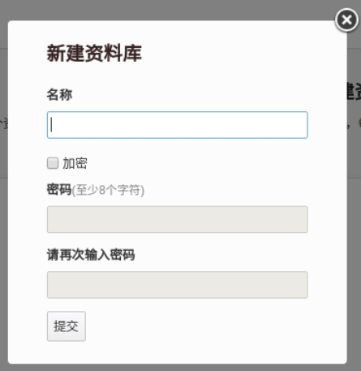
Task: Click the 名称 field label
Action: coord(59,95)
